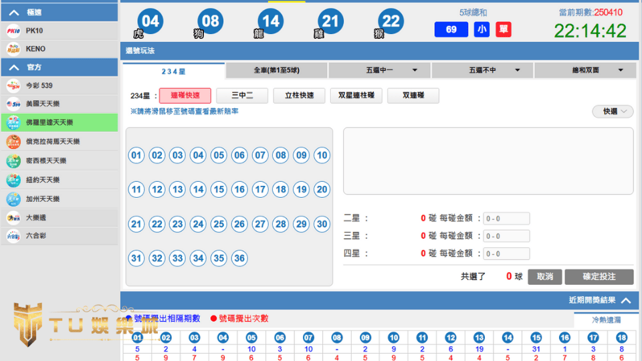642x361 pixels.
Task: Choose the 三中二 play mode
Action: coord(242,96)
